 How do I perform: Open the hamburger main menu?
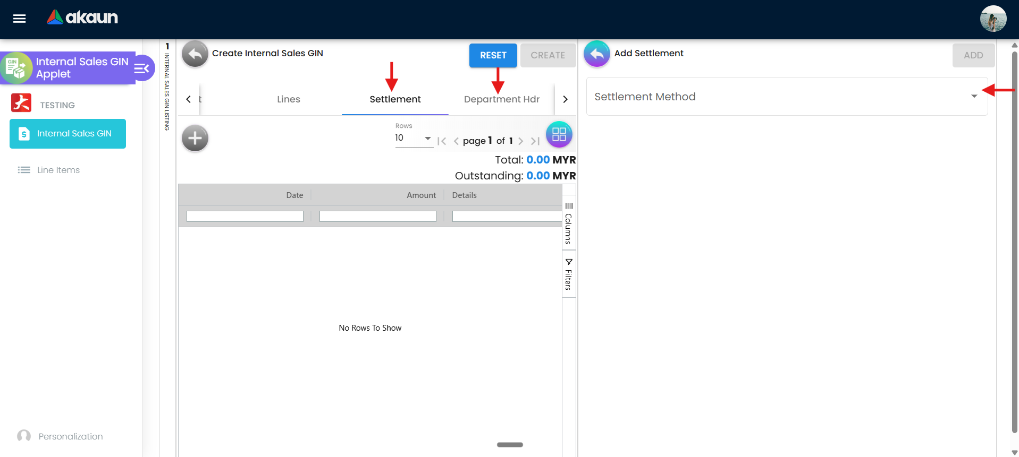coord(20,19)
